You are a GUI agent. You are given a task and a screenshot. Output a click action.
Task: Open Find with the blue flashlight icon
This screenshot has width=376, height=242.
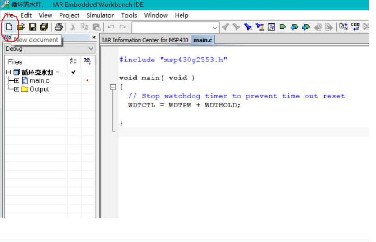[248, 27]
